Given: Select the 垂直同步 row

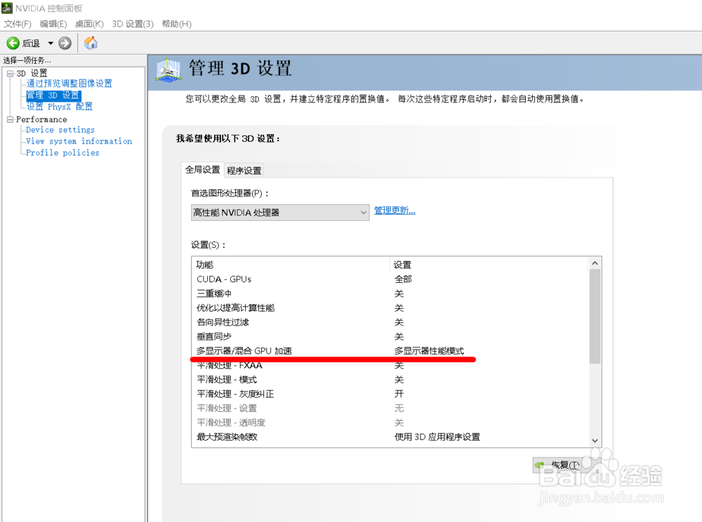Looking at the screenshot, I should [390, 336].
